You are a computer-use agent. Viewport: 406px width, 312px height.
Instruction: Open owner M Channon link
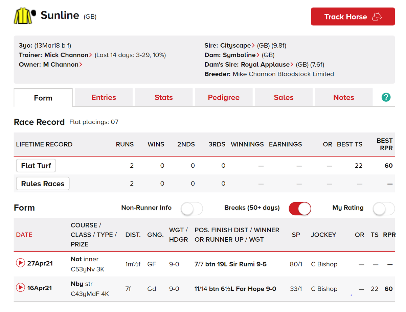click(x=63, y=65)
